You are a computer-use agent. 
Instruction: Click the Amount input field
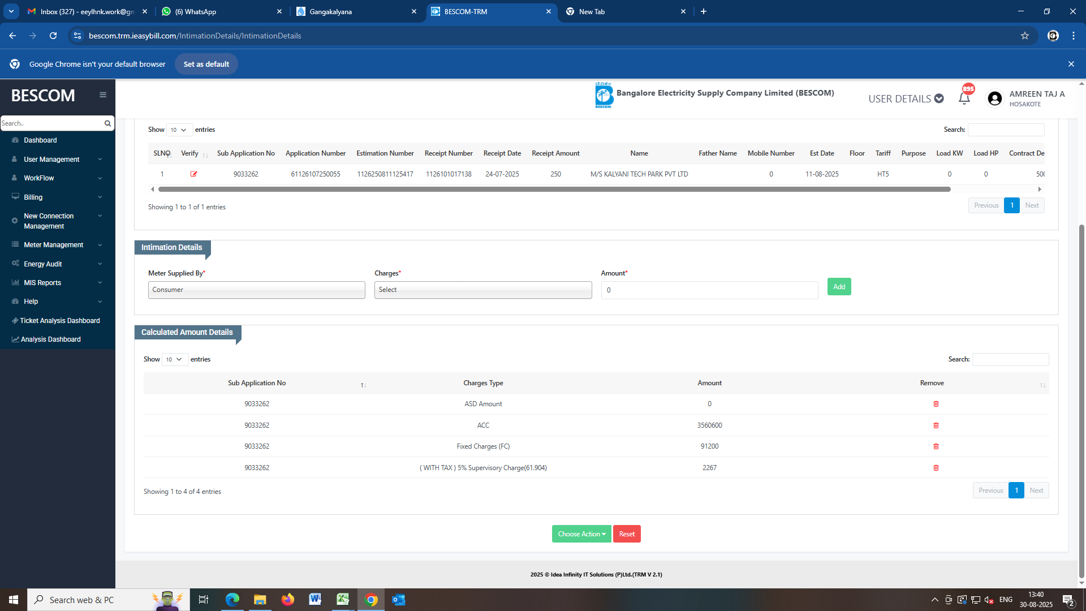(x=709, y=290)
